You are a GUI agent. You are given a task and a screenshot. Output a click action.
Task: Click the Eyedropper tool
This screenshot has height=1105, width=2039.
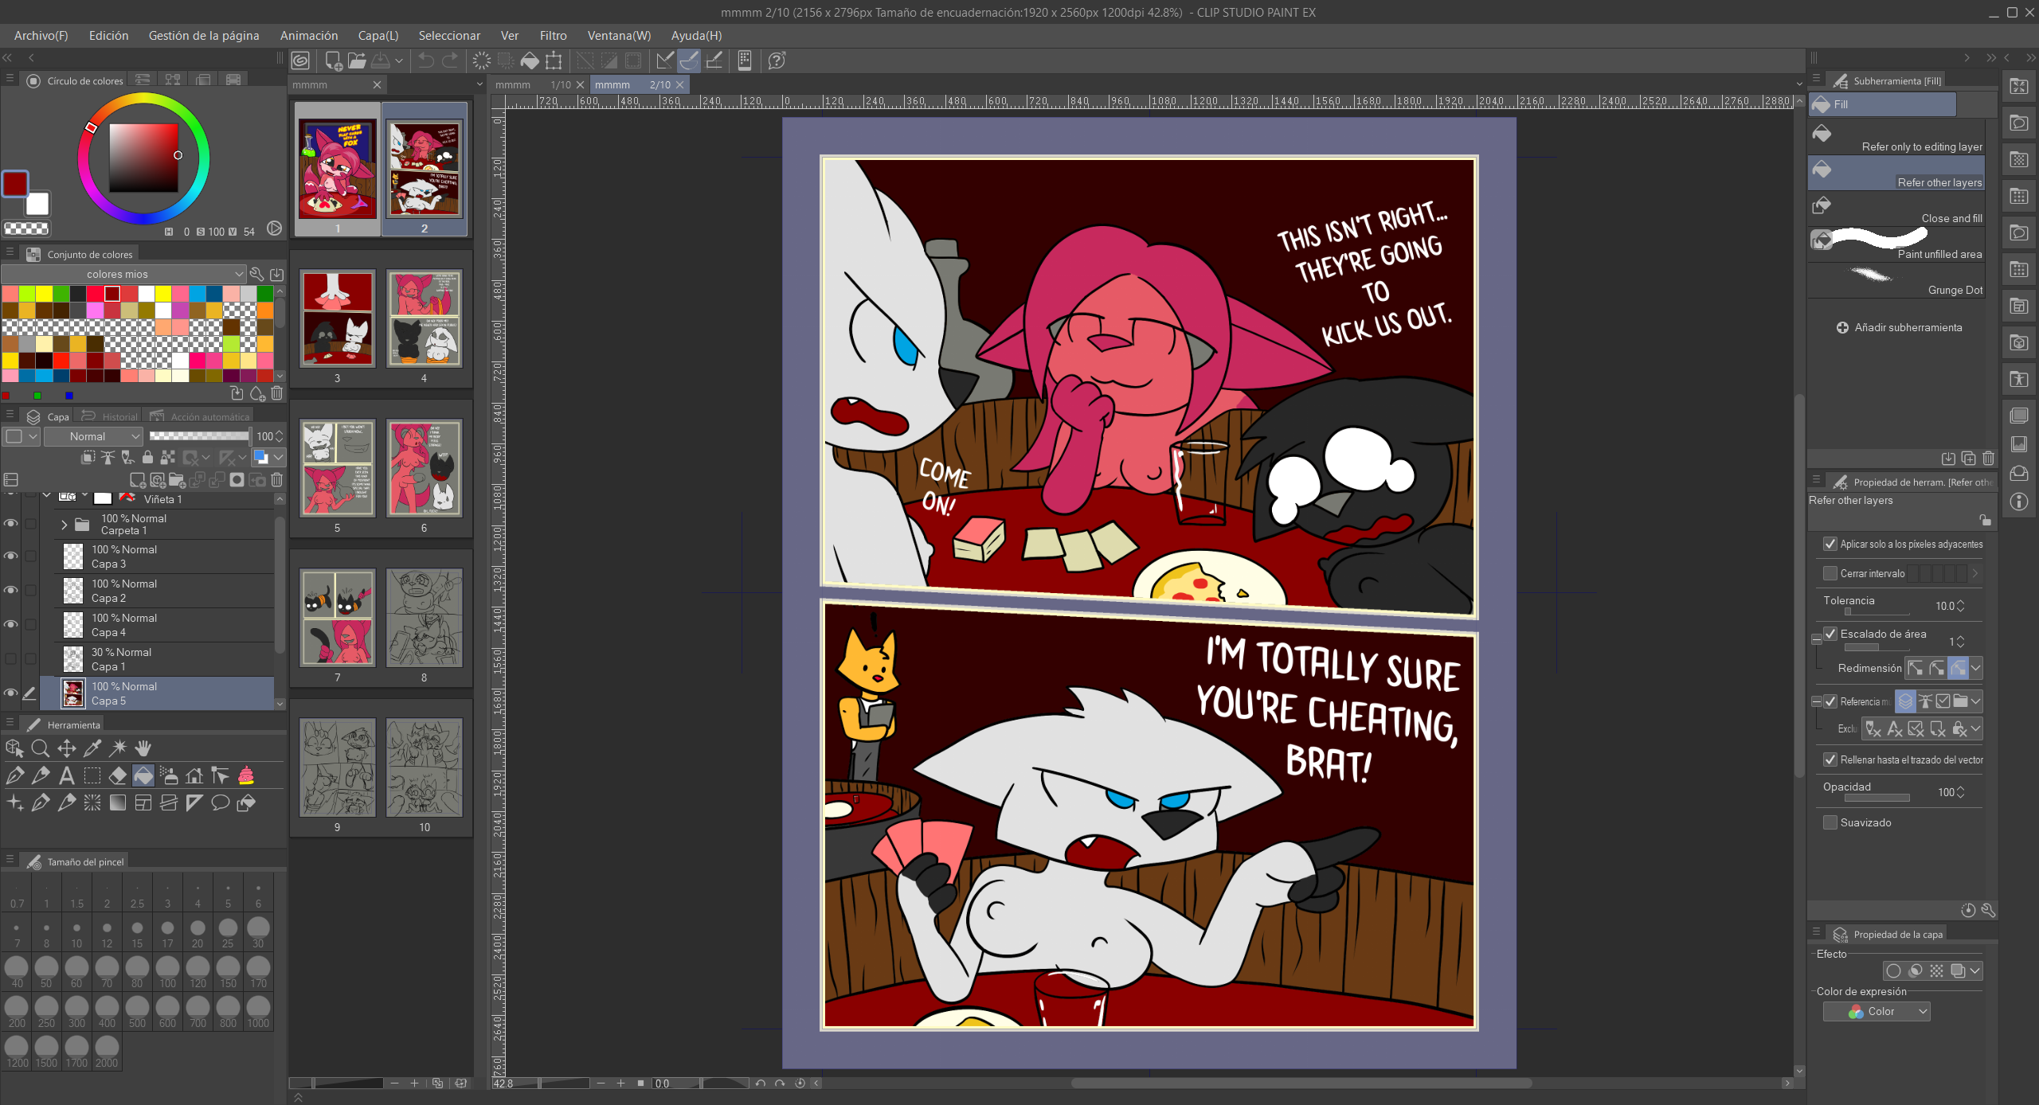coord(92,748)
